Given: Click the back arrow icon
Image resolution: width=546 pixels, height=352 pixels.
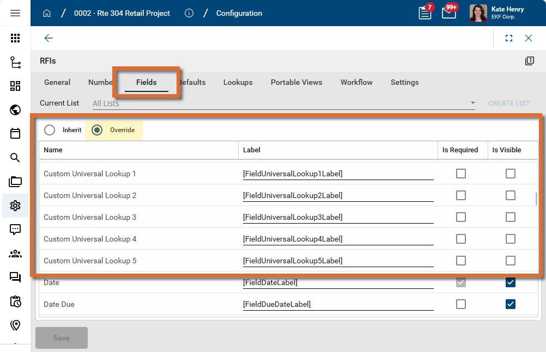Looking at the screenshot, I should [48, 38].
